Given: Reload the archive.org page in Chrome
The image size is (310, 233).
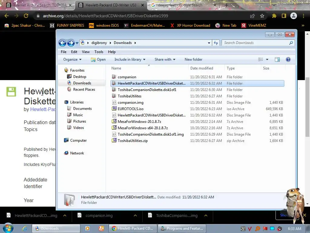Looking at the screenshot, I should coord(26,16).
